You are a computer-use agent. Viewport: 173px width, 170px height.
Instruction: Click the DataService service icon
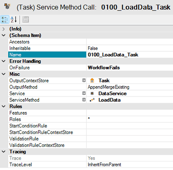(92, 93)
